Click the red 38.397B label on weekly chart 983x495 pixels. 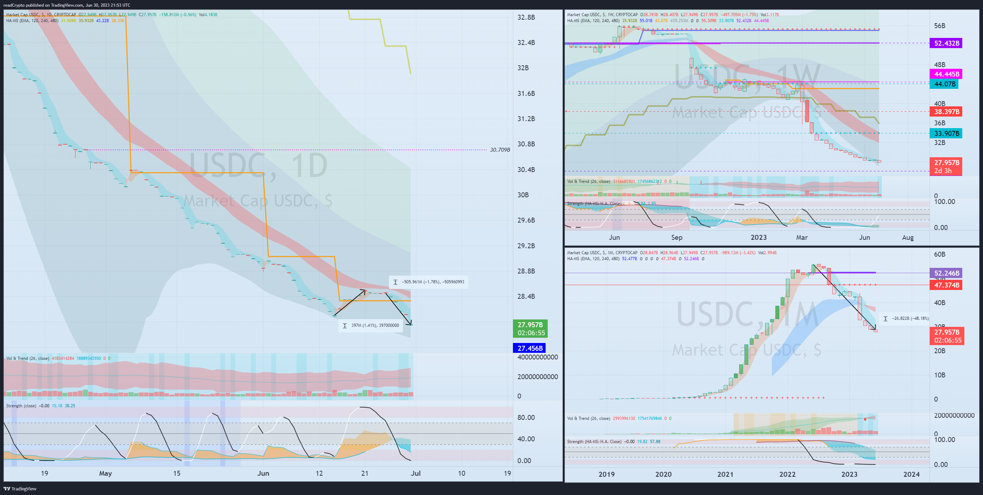946,111
